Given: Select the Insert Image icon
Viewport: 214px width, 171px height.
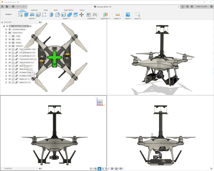Looking at the screenshot, I should coord(128,15).
